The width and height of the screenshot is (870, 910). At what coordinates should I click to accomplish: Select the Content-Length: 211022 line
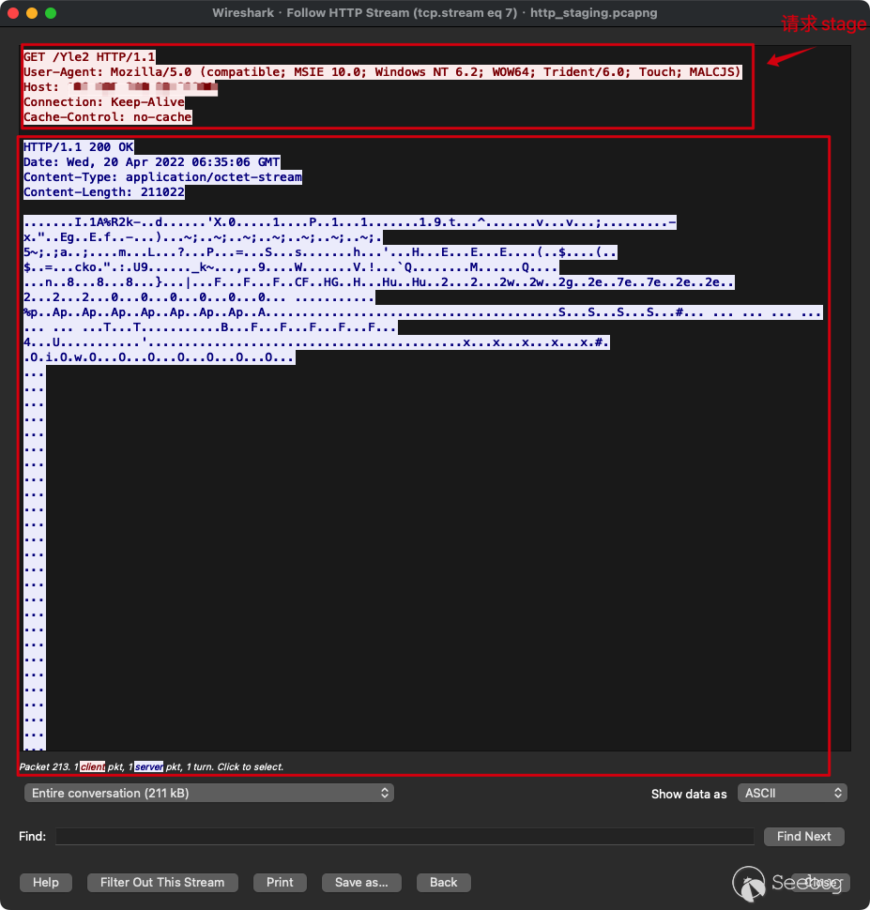coord(104,192)
